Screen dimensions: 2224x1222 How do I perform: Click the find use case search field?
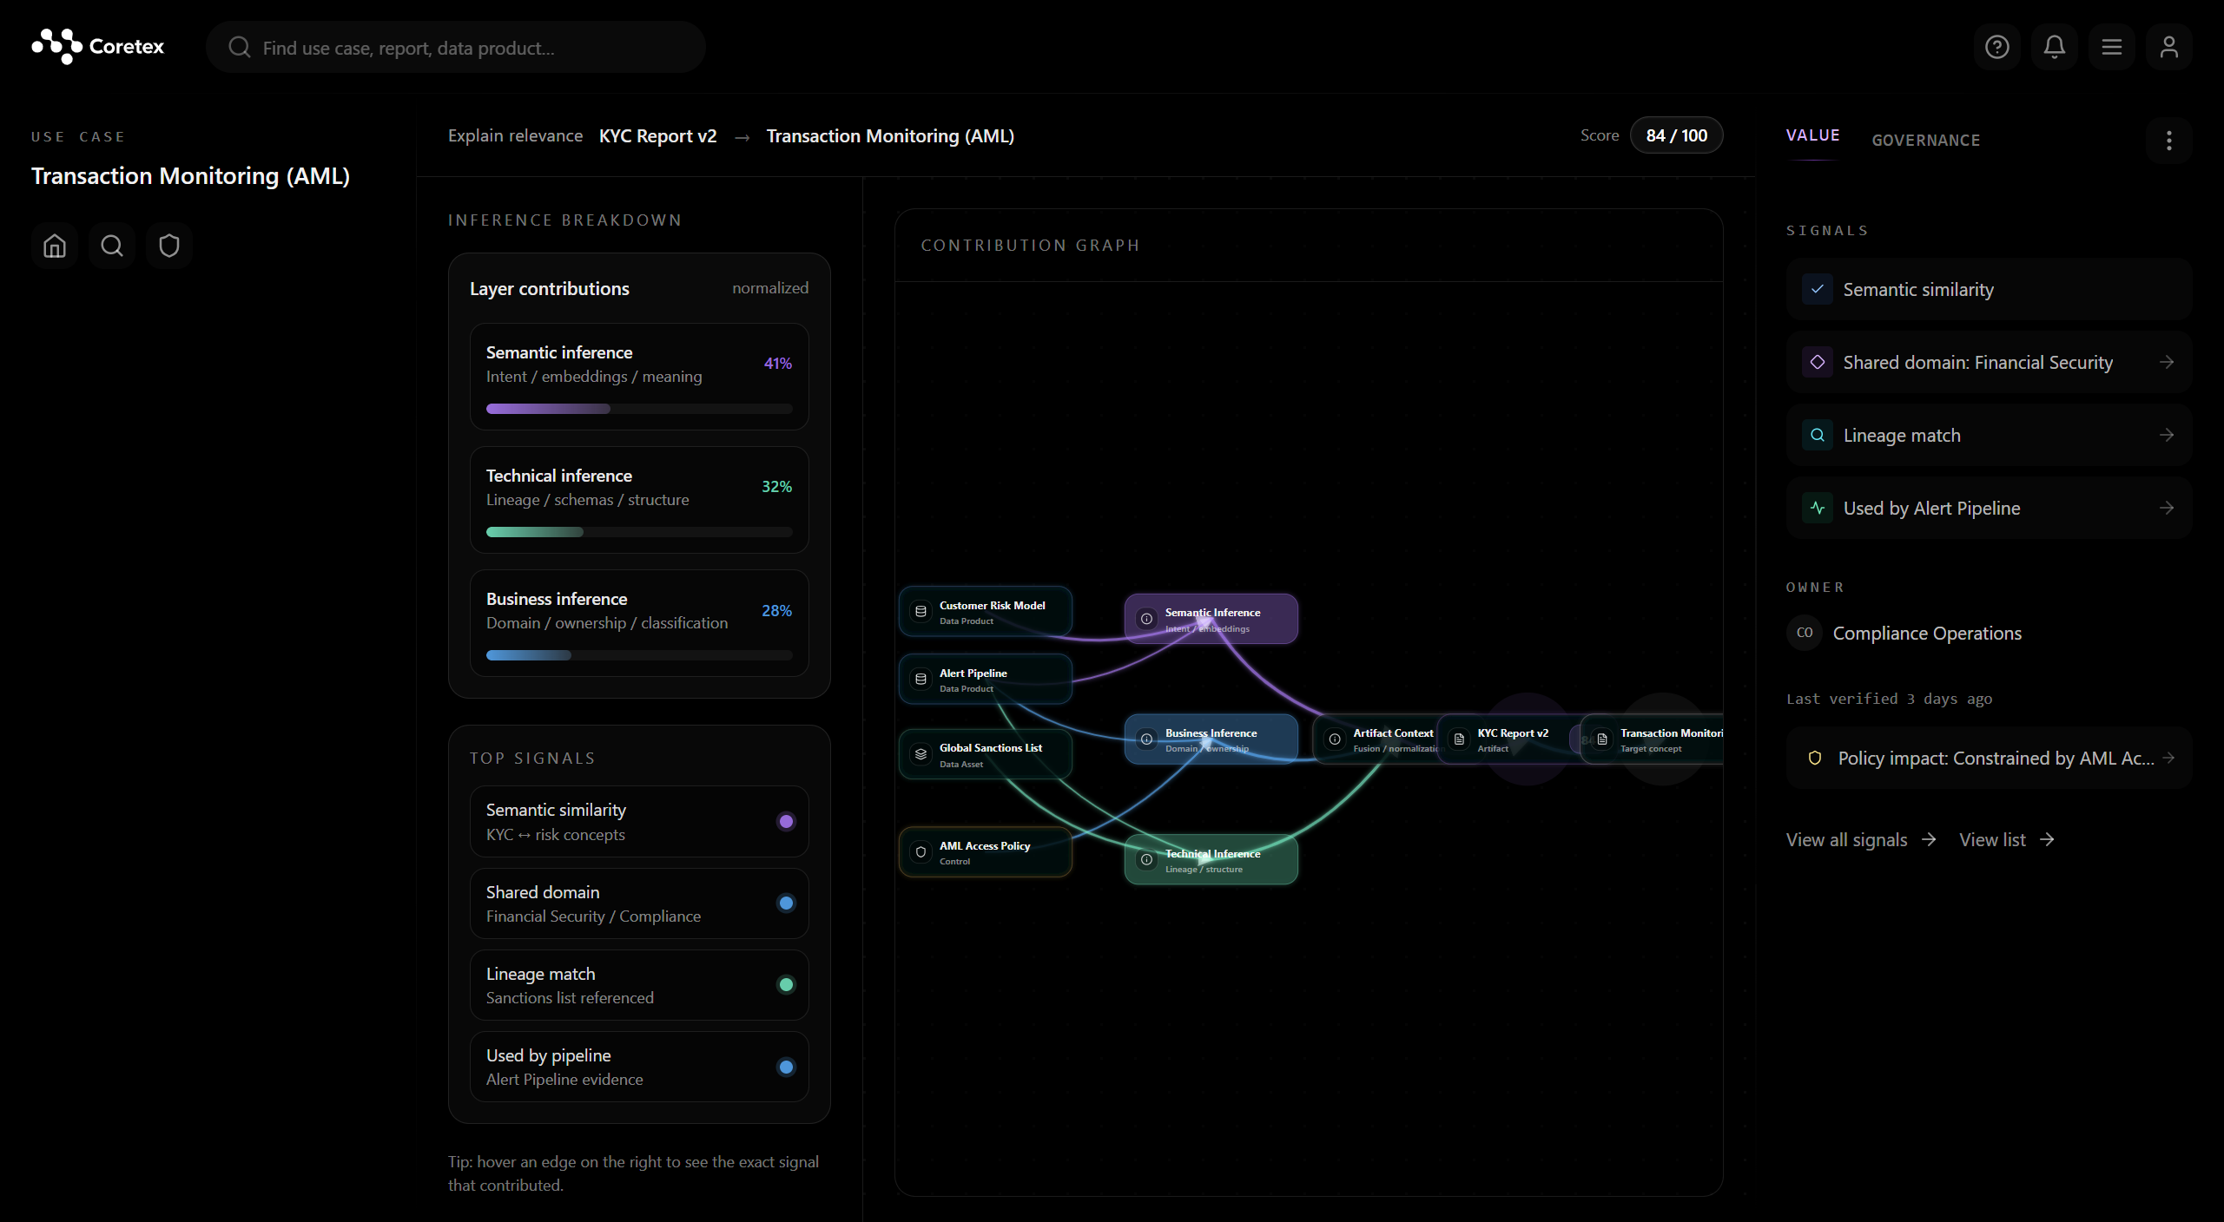(x=456, y=47)
